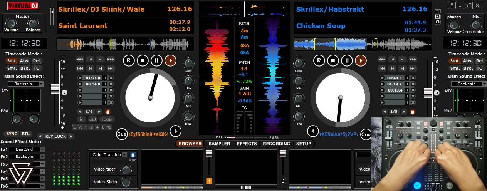The height and width of the screenshot is (191, 487).
Task: Open Fx2 Backspin effect slot dropdown
Action: click(42, 157)
